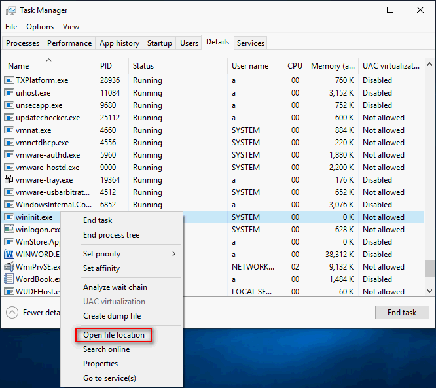Click the scrollbar up arrow

pyautogui.click(x=429, y=65)
